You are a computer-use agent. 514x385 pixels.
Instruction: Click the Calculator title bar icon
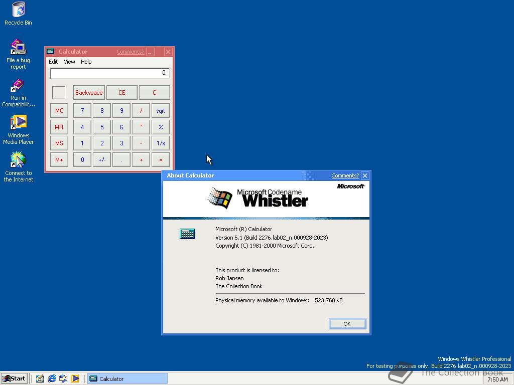(50, 52)
